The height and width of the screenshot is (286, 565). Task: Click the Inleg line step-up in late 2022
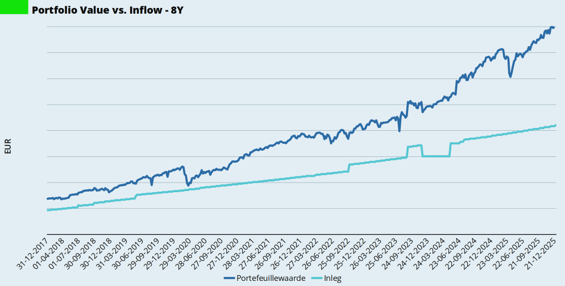348,165
